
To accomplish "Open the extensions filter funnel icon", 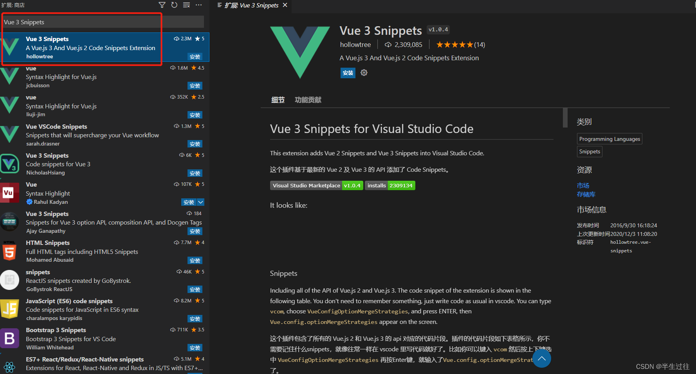I will [x=162, y=5].
